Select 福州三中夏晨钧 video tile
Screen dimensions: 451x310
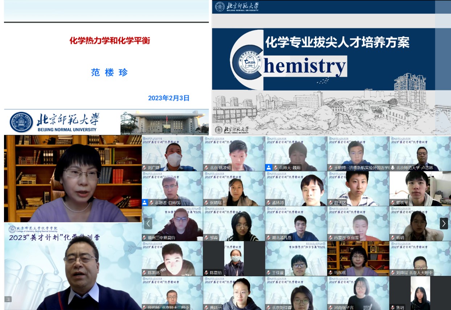click(x=172, y=223)
